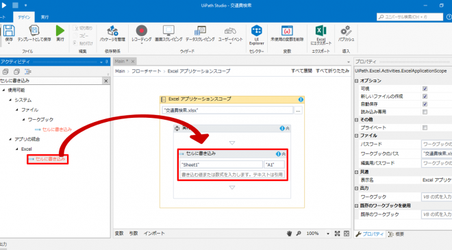Click フローチャート in the breadcrumb
Screen dimensions: 452x250
[x=146, y=71]
